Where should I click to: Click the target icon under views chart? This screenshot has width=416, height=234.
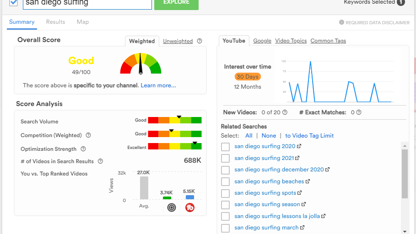click(172, 207)
